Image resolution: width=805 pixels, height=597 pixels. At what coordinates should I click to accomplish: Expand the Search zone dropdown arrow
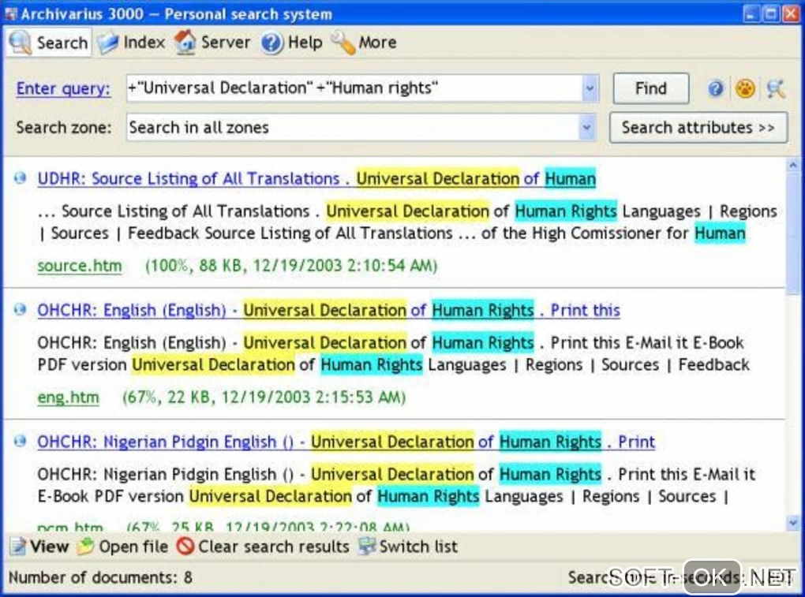[587, 127]
